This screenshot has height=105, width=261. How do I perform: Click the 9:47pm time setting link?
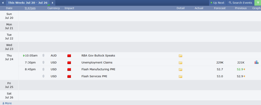click(30, 8)
